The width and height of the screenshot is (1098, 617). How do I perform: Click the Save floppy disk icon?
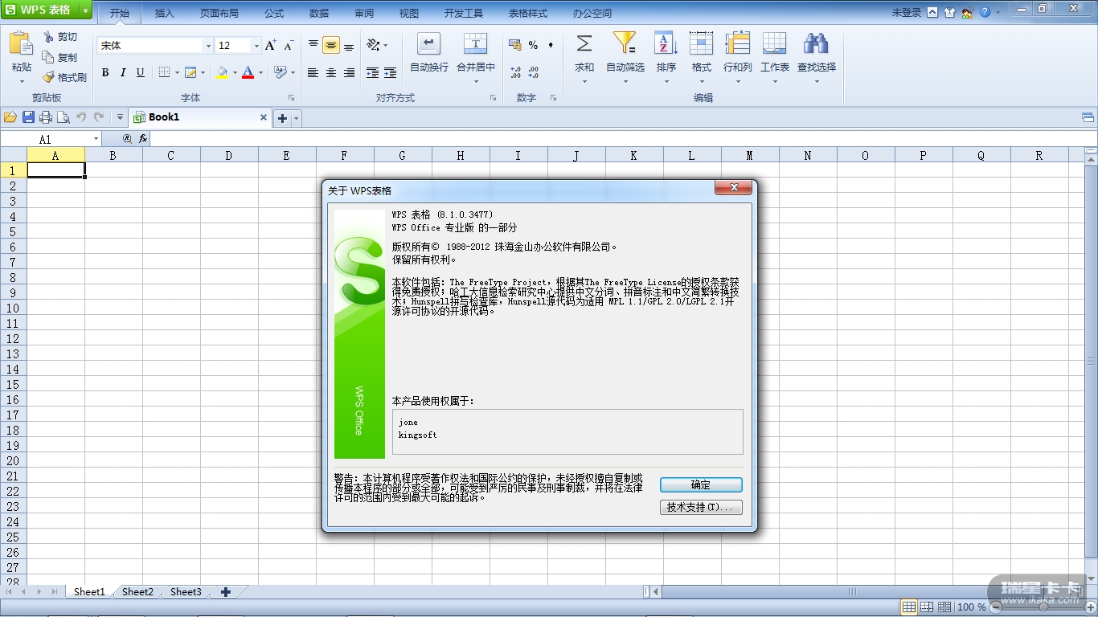(x=28, y=117)
